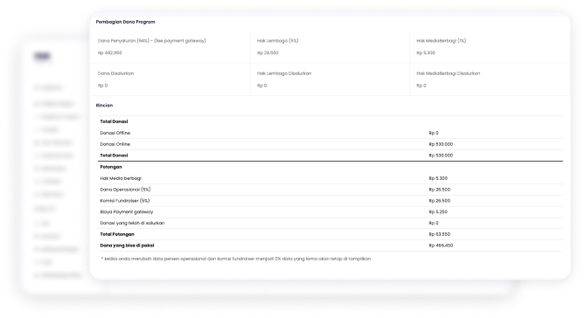Click the Rp 5.250 Biaya Payment gateway value
Viewport: 585px width, 318px height.
tap(438, 212)
